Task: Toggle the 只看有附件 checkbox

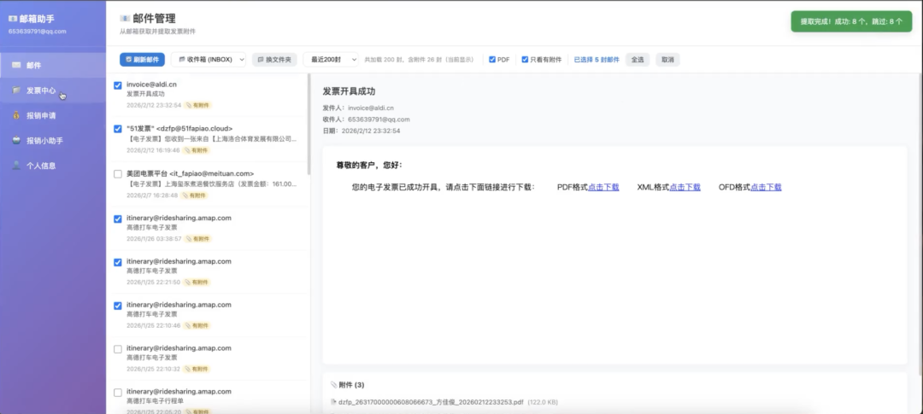Action: click(525, 60)
